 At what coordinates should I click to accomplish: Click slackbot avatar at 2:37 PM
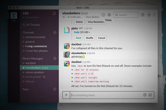pyautogui.click(x=67, y=46)
